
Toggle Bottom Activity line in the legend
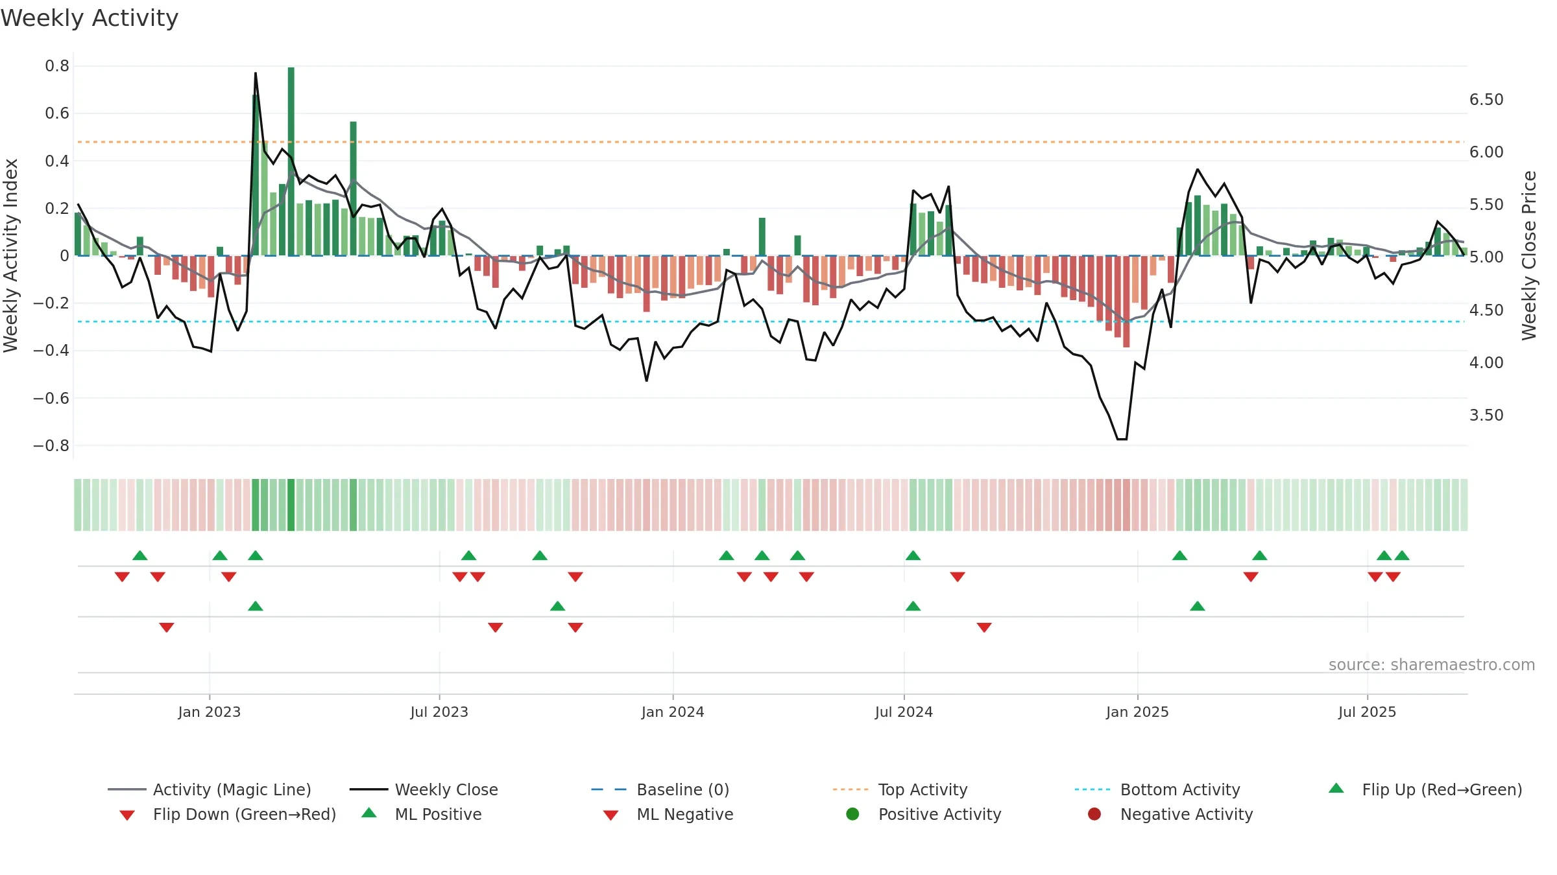coord(1157,789)
